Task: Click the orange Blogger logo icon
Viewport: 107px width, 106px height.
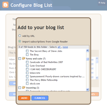Action: pos(6,5)
